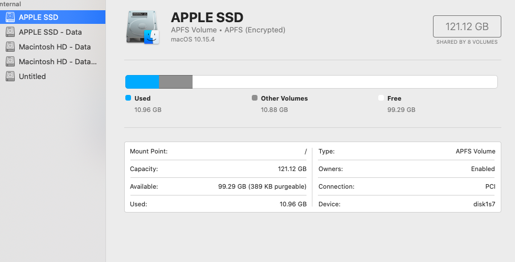Click the truncated Macintosh HD - Data... disk icon
Image resolution: width=515 pixels, height=262 pixels.
[10, 61]
